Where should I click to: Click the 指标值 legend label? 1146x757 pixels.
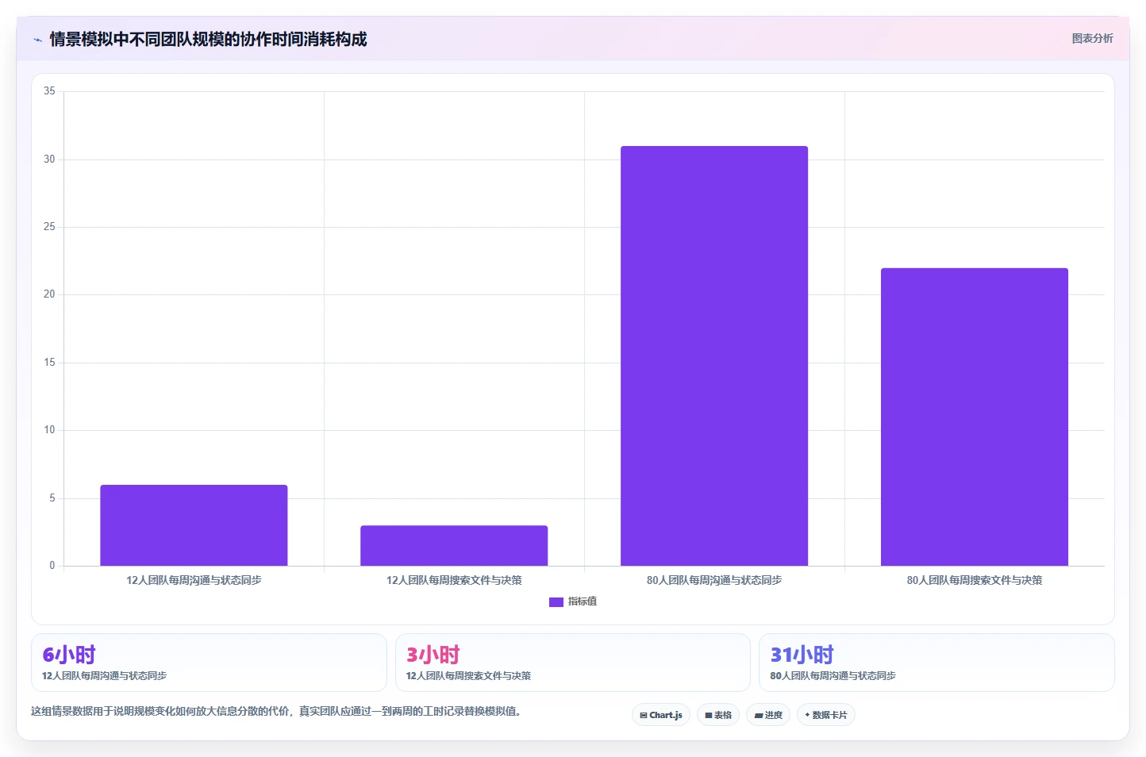pos(583,601)
